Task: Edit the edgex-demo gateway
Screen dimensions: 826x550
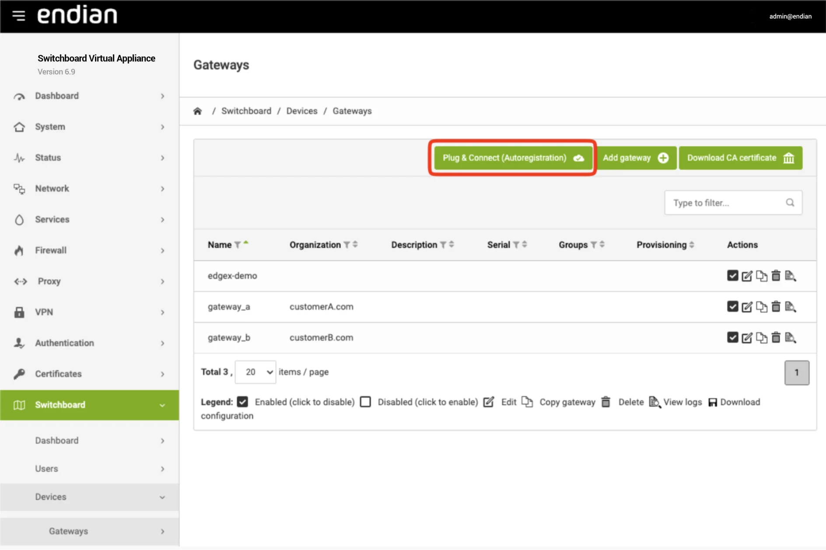Action: 747,276
